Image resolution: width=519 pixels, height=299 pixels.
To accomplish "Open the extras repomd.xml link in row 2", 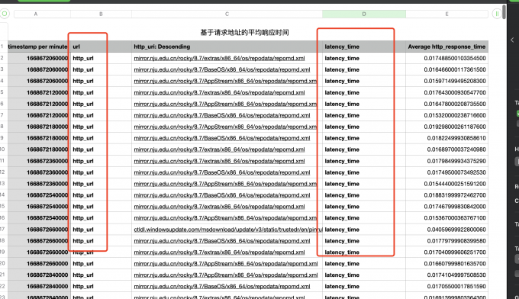I will (219, 58).
